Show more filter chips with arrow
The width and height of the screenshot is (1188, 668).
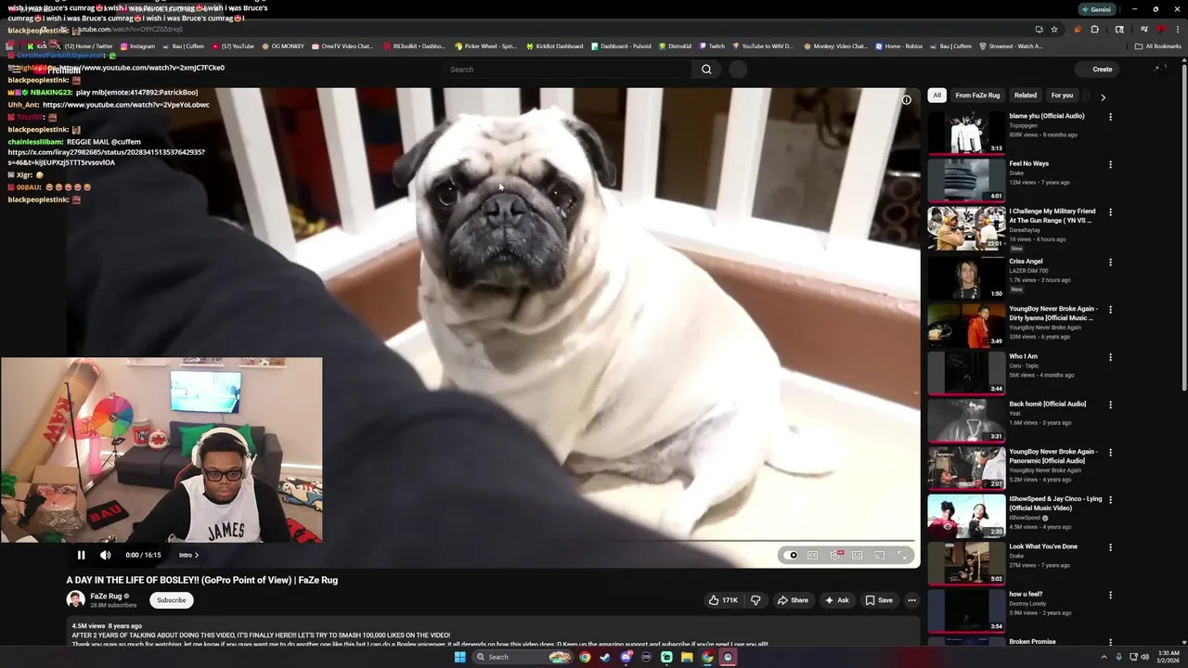1103,96
